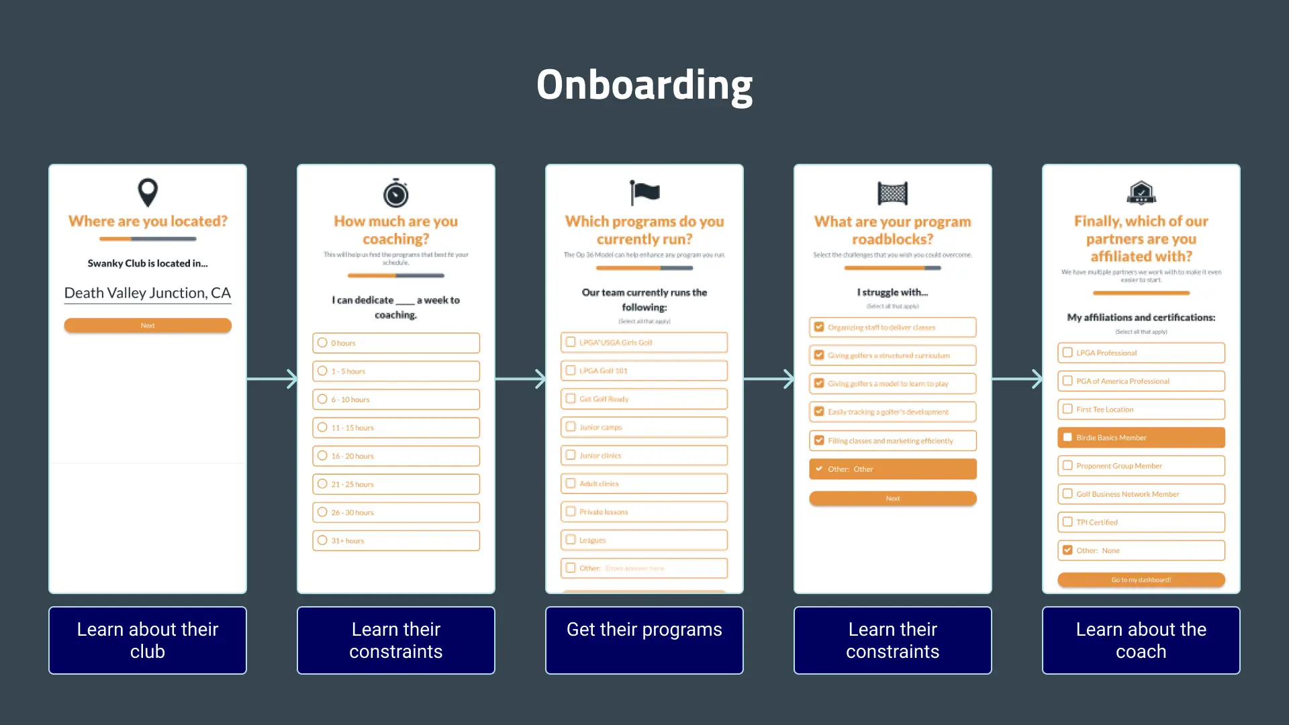Select the 6-10 hours radio button
Viewport: 1289px width, 725px height.
(x=322, y=399)
